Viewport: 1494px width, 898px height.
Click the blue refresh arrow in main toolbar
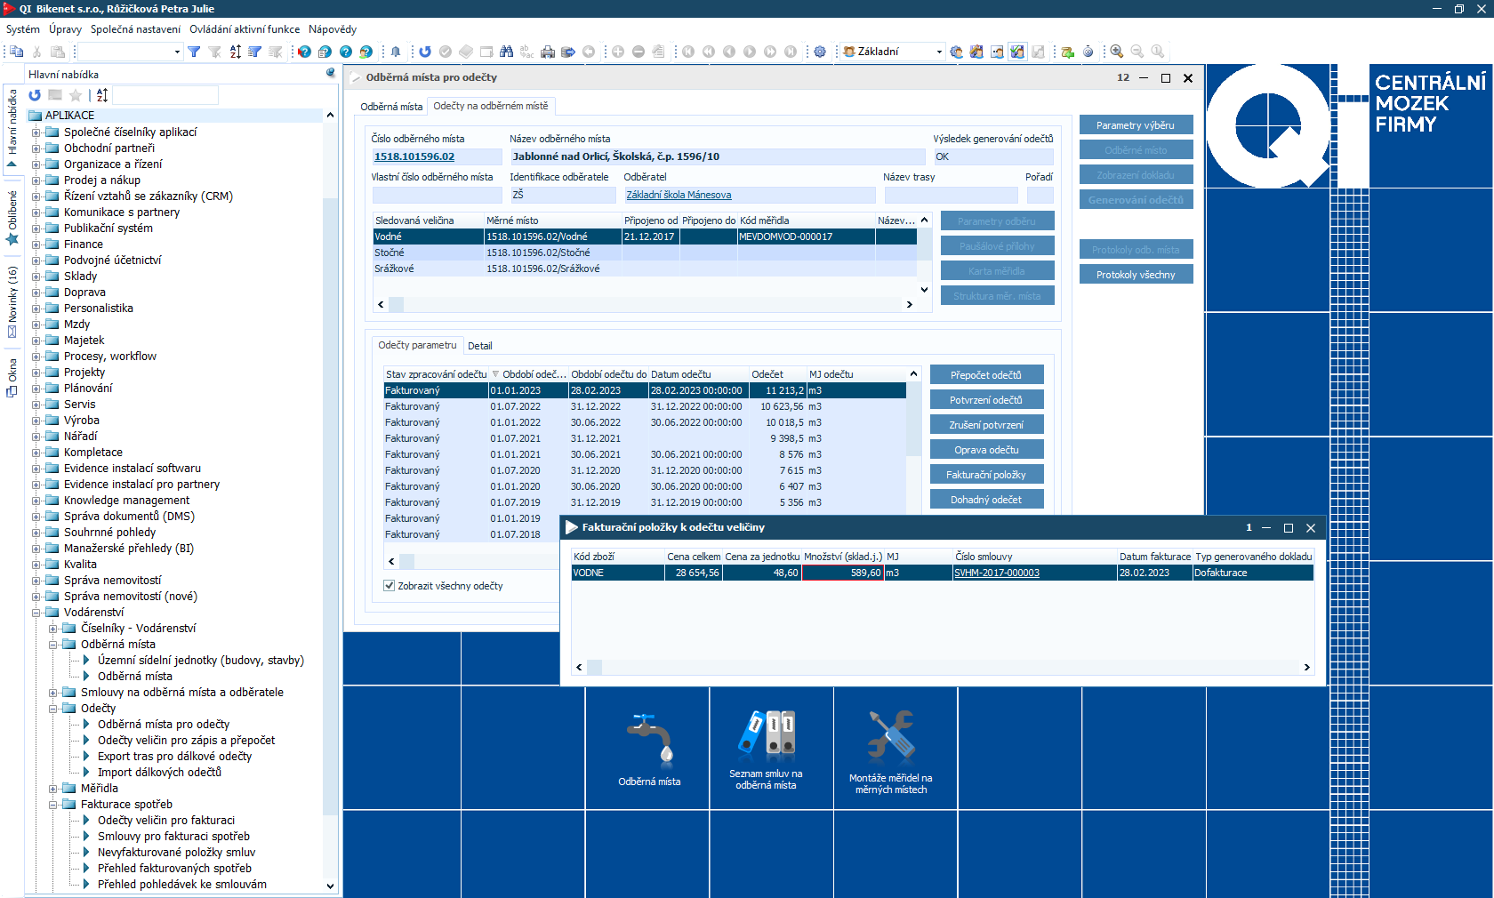point(425,52)
